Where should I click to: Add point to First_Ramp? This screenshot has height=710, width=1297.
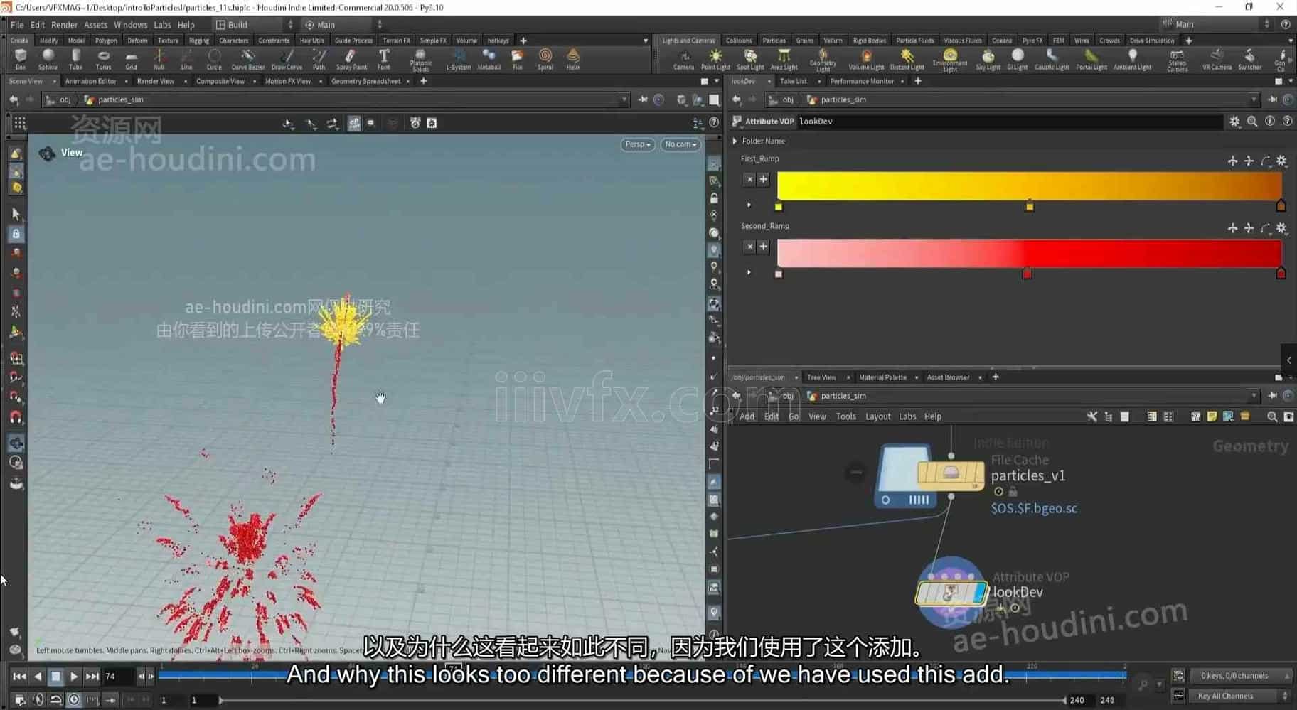(x=764, y=180)
